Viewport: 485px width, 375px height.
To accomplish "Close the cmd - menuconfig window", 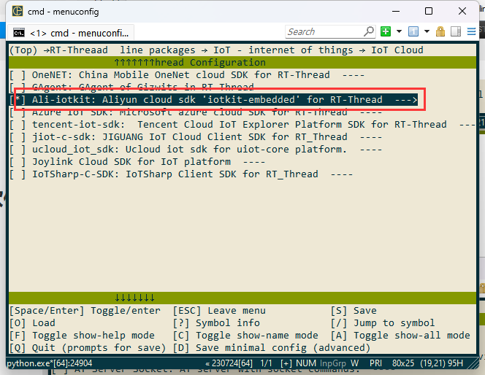I will click(x=462, y=11).
